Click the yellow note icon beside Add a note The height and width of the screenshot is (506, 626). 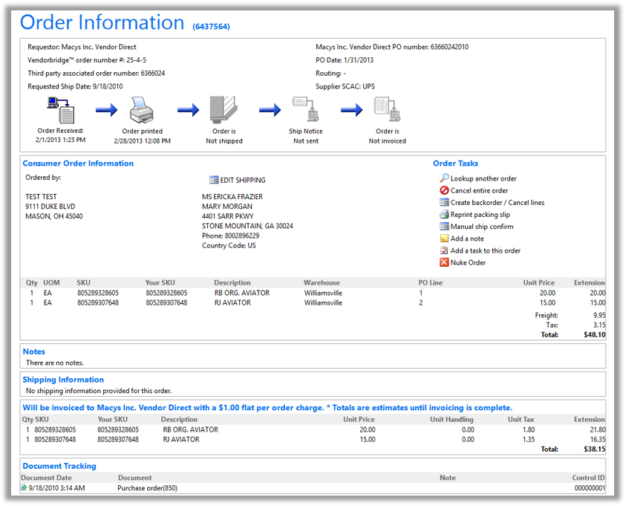coord(444,239)
